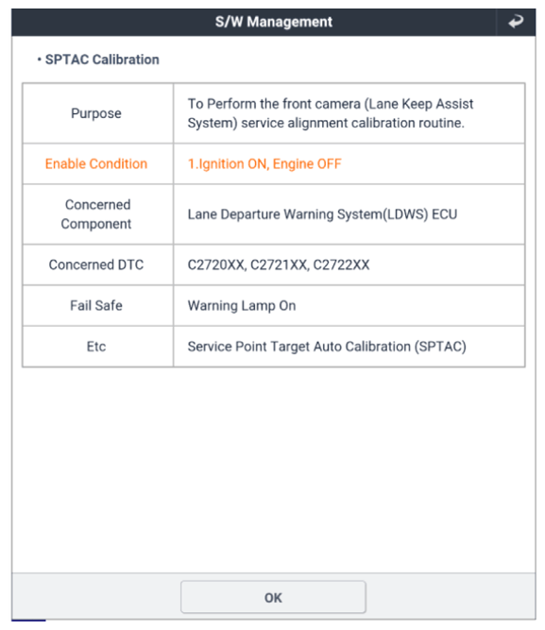Click the blue underline at bottom-left edge

tap(28, 621)
